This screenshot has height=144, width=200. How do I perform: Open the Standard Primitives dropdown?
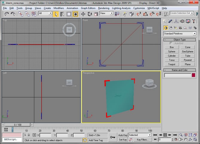pyautogui.click(x=180, y=34)
